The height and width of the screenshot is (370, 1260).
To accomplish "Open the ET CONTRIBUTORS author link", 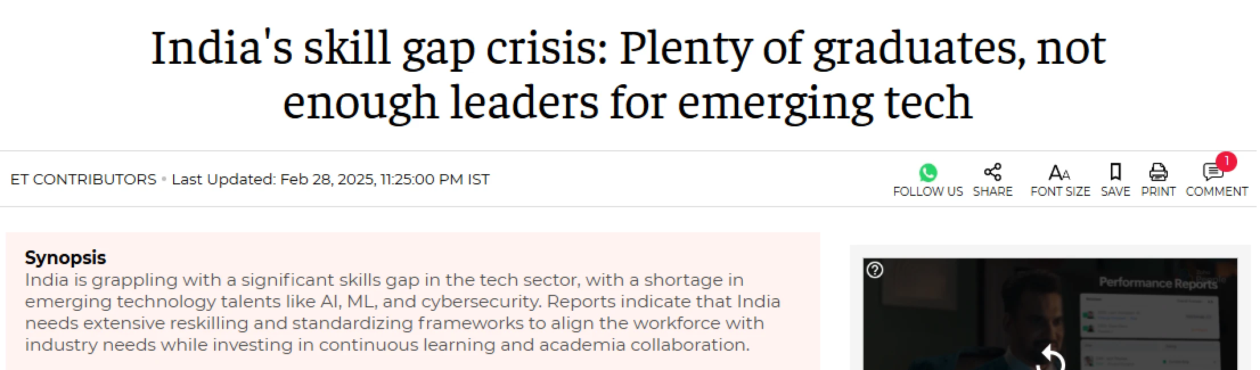I will tap(83, 179).
